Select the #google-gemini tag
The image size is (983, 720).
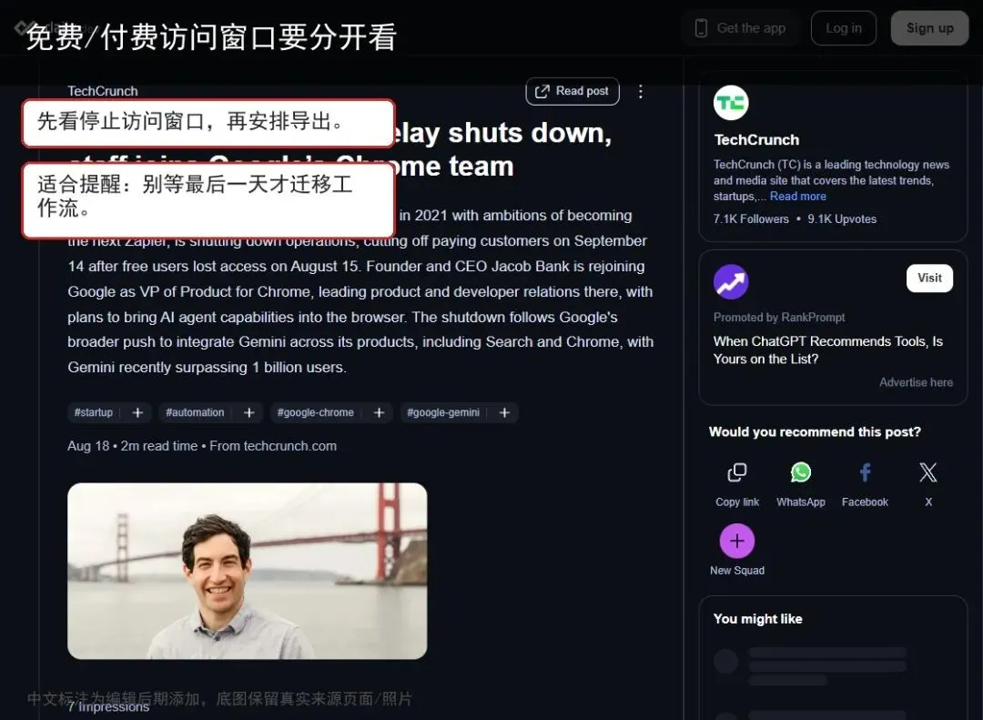[x=443, y=412]
